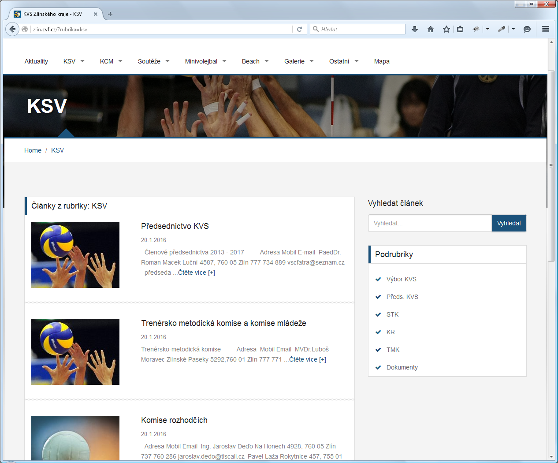
Task: Maximize the browser window
Action: (532, 4)
